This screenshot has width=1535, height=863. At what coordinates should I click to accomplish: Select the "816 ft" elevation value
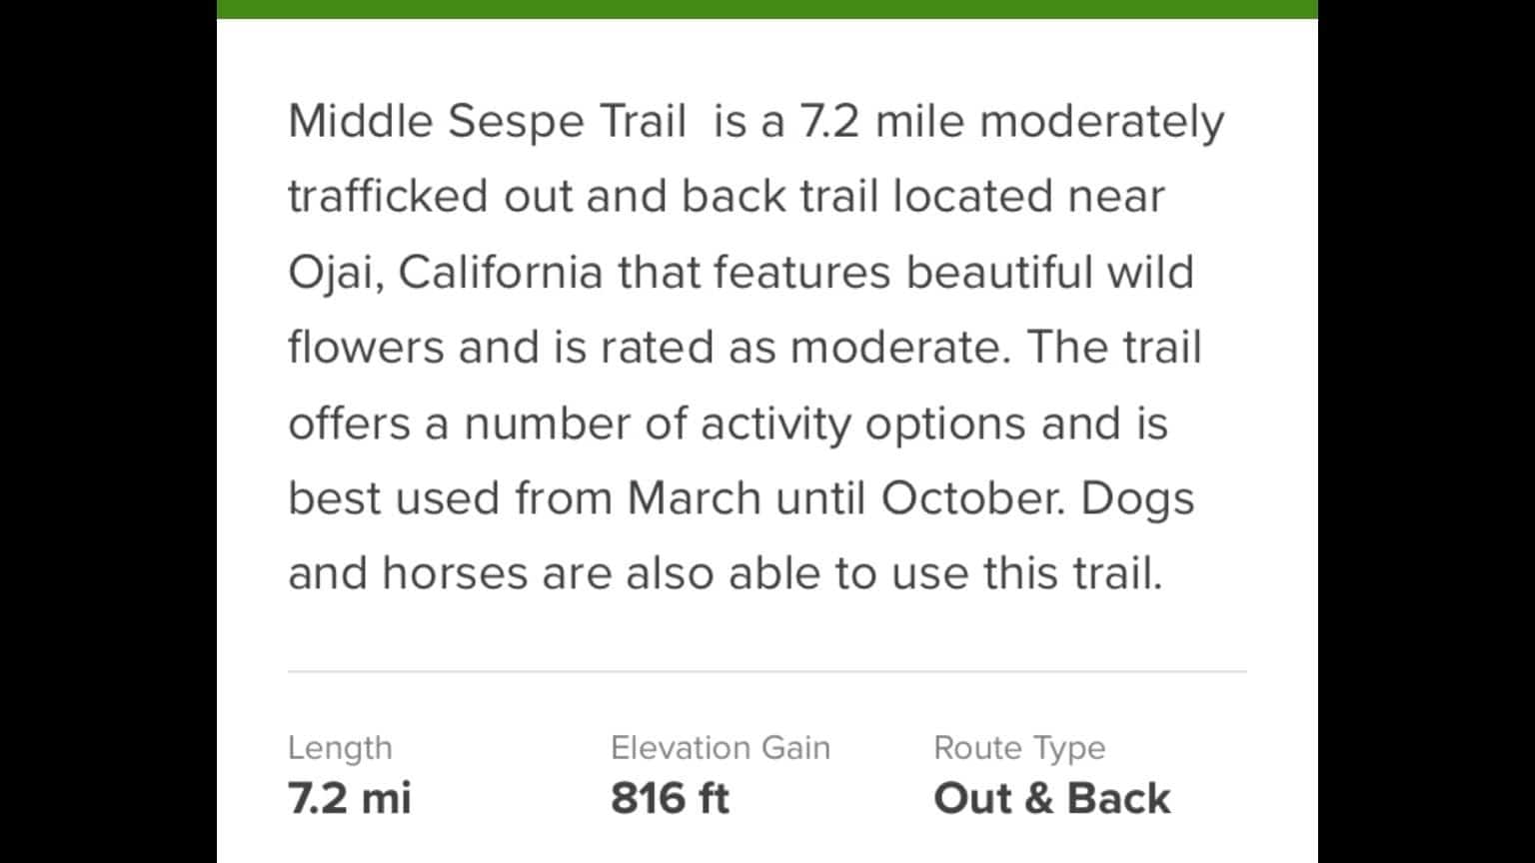671,798
